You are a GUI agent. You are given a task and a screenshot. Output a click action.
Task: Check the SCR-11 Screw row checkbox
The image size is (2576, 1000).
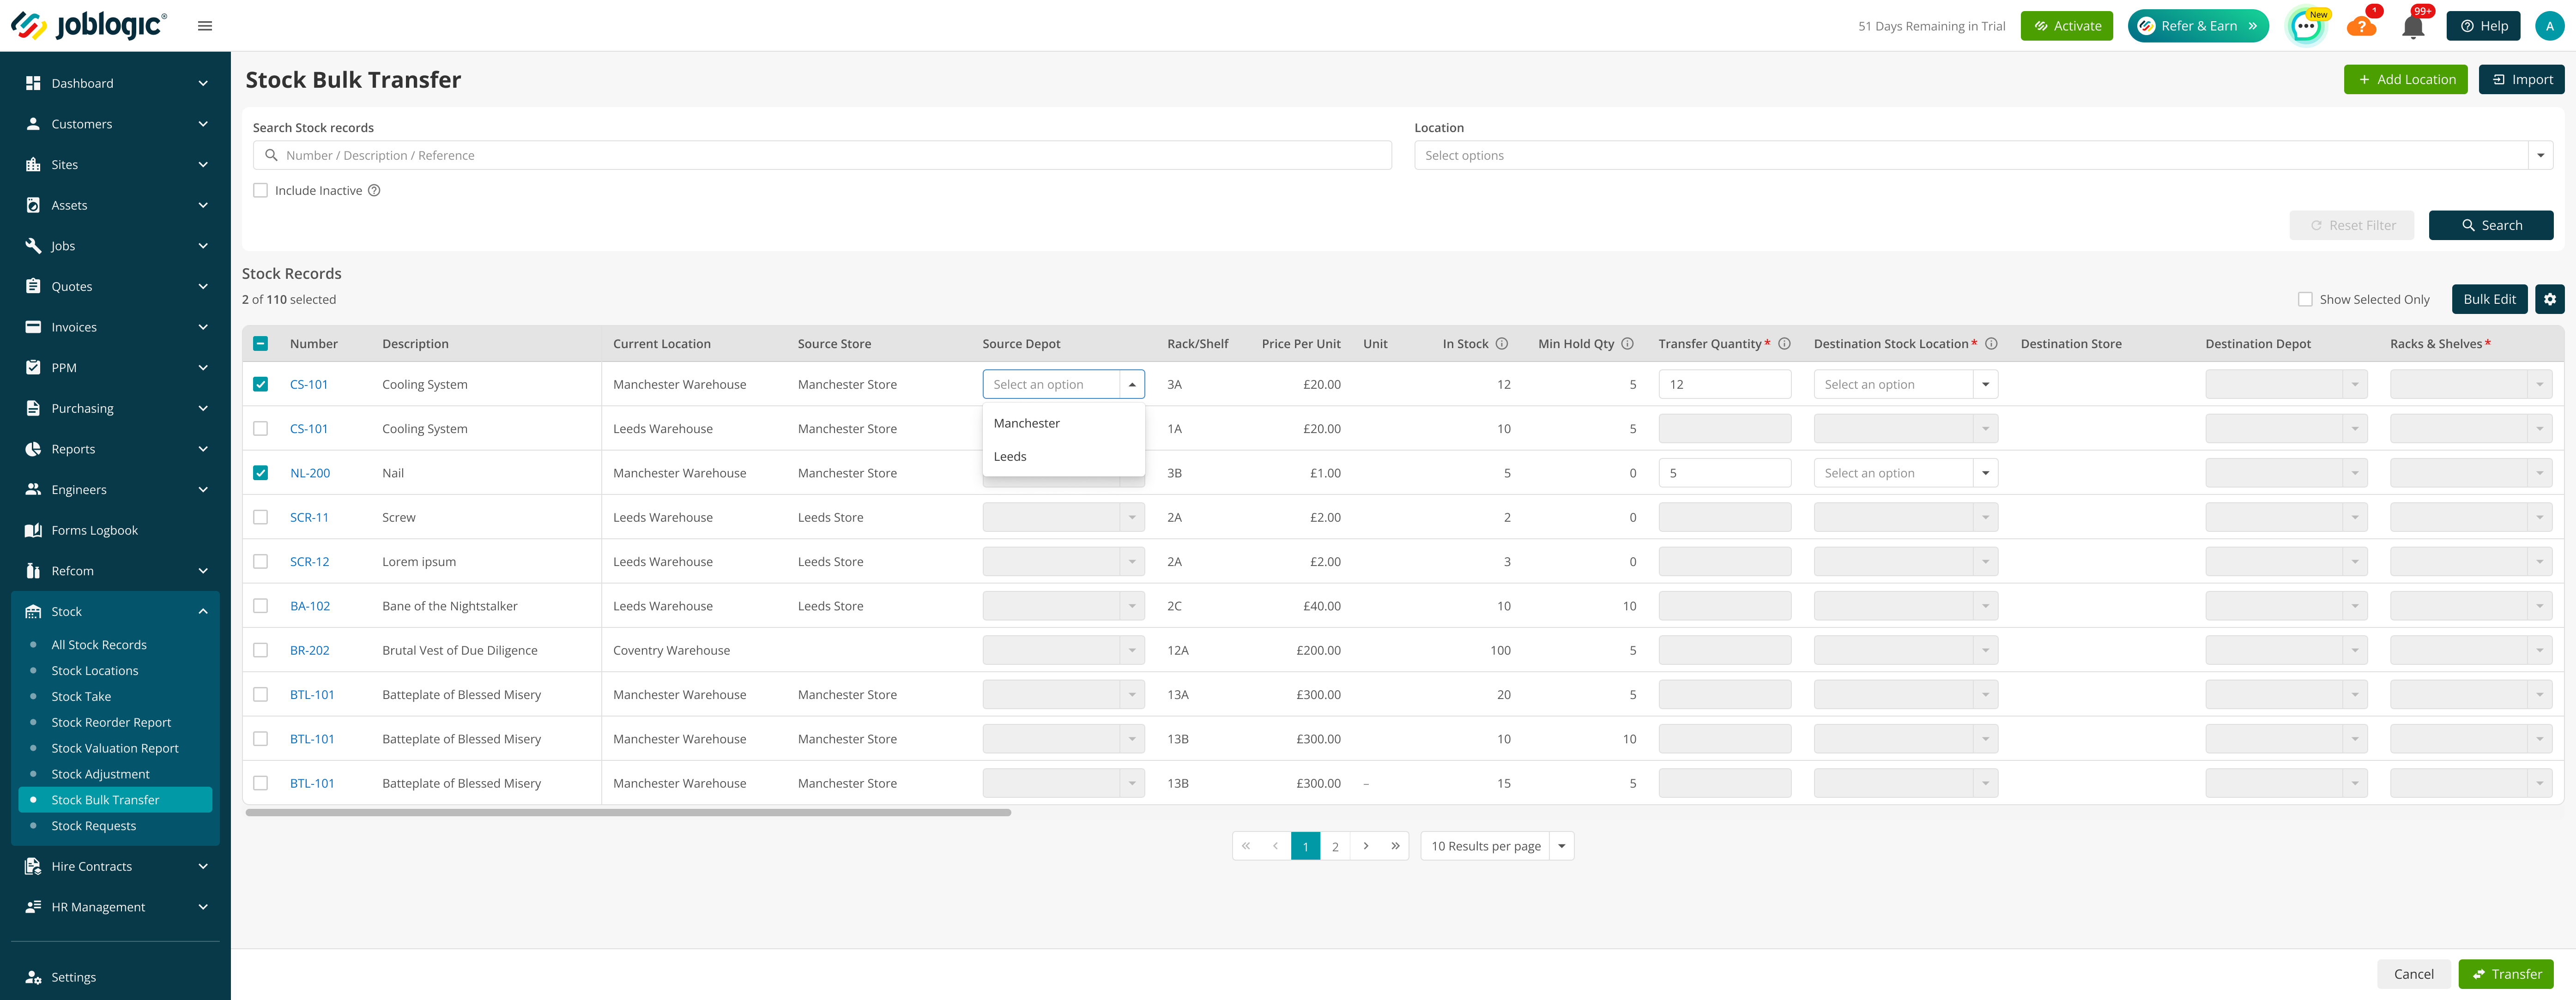pos(260,517)
